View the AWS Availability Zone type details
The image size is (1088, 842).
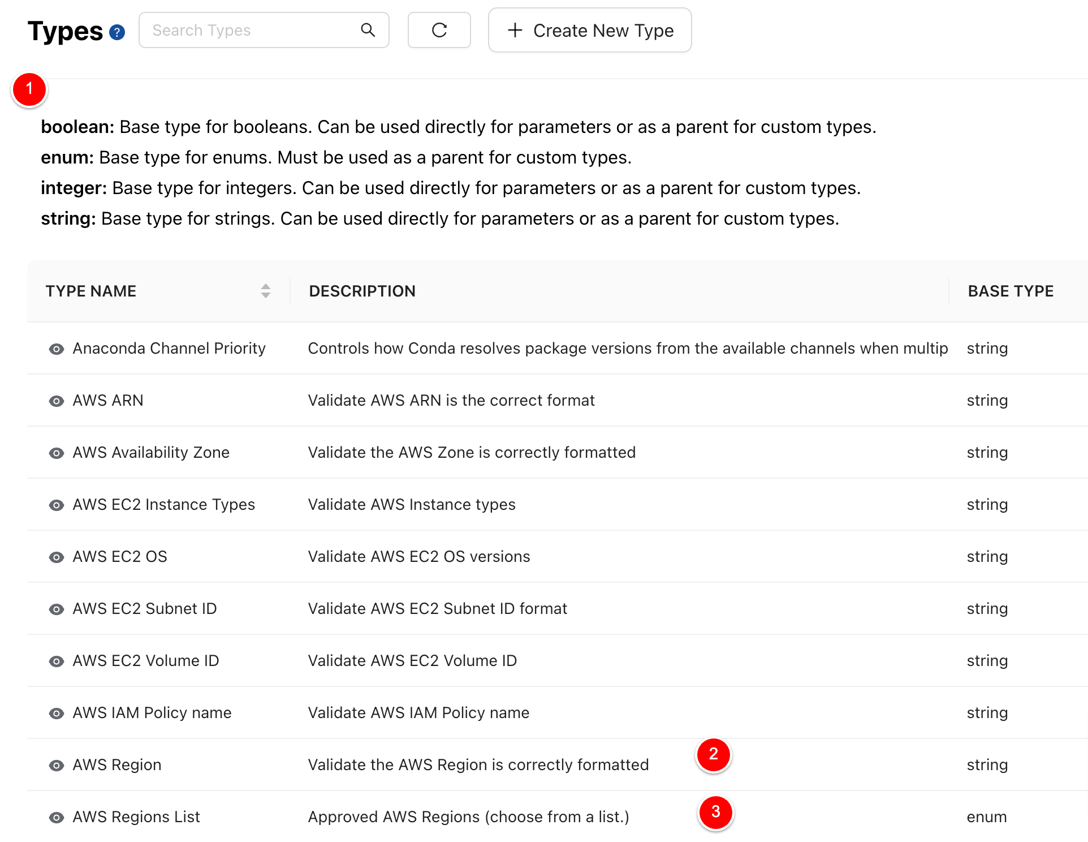tap(57, 453)
